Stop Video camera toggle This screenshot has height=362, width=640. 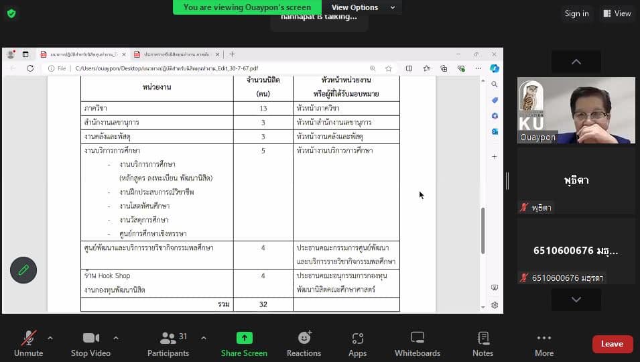[x=90, y=344]
